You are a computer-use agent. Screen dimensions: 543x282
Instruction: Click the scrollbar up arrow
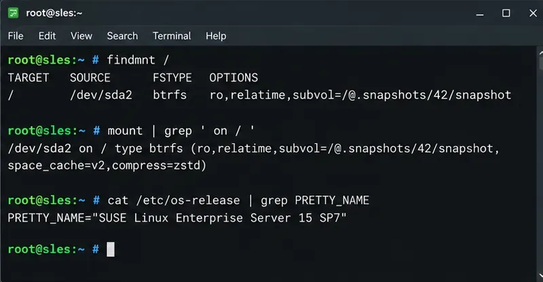coord(540,53)
